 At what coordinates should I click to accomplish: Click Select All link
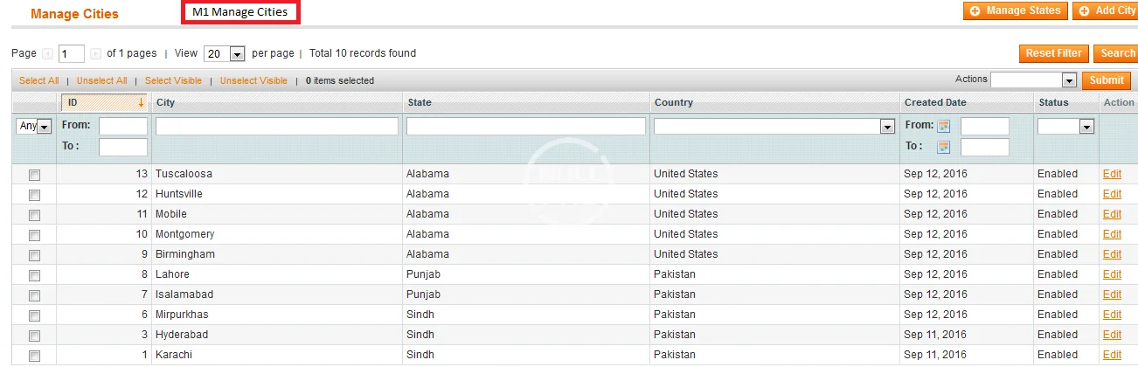coord(39,80)
